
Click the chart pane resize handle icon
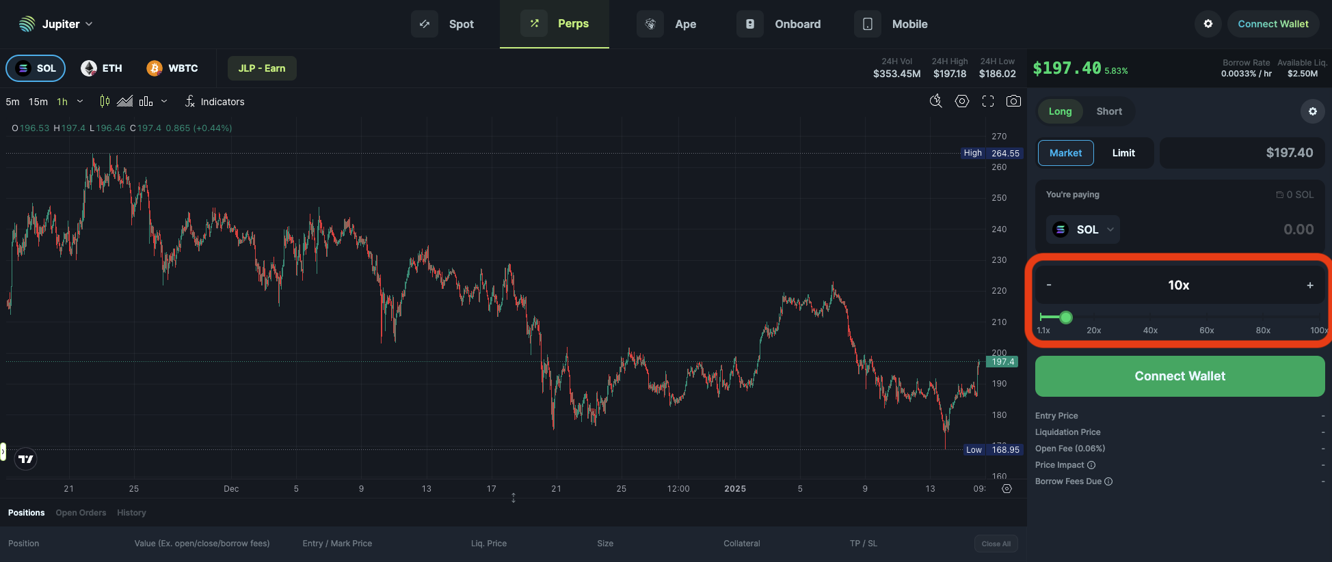click(x=514, y=498)
